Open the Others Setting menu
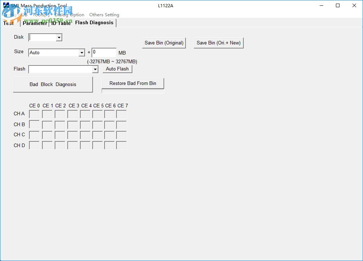The width and height of the screenshot is (363, 261). (x=104, y=15)
